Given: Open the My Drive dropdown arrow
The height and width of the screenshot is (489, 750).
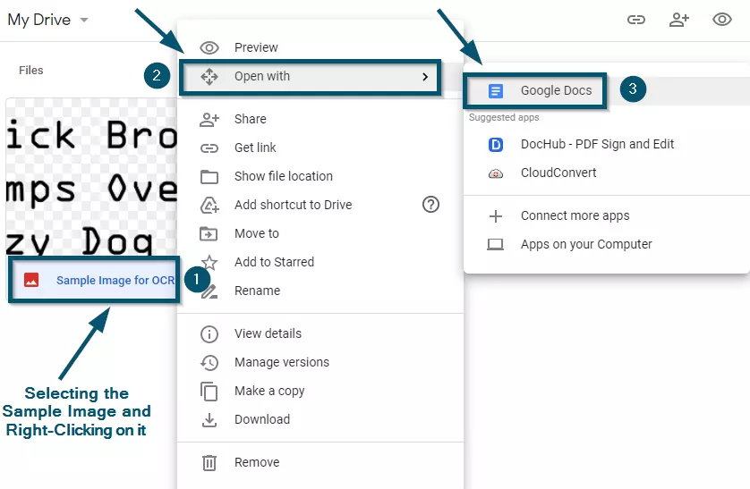Looking at the screenshot, I should pos(84,20).
